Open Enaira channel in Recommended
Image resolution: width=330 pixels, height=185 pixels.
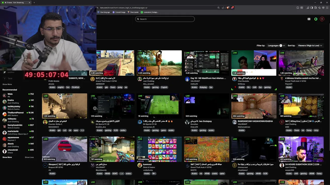[x=18, y=101]
